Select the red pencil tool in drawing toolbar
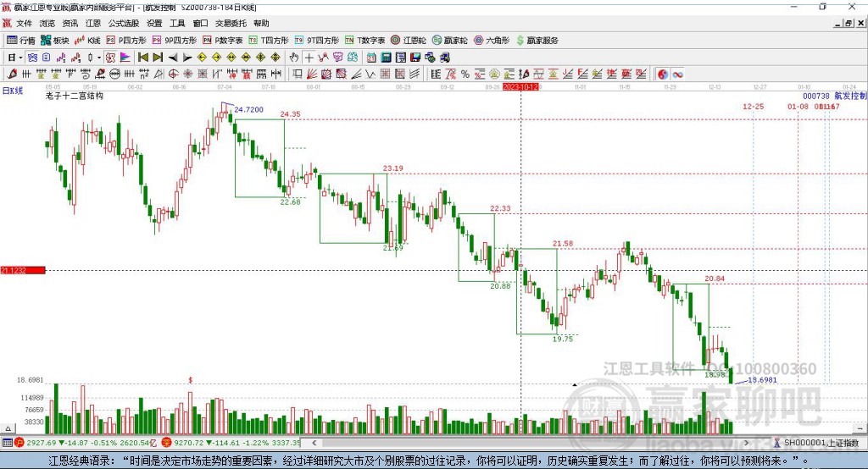 click(12, 74)
